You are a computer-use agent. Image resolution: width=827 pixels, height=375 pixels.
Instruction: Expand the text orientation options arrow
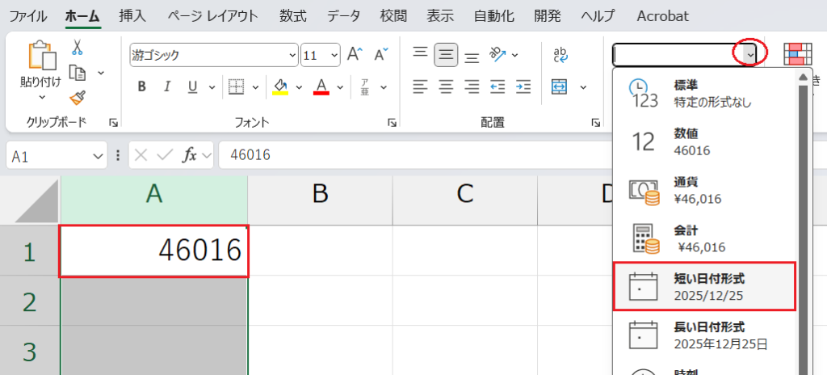pyautogui.click(x=515, y=55)
